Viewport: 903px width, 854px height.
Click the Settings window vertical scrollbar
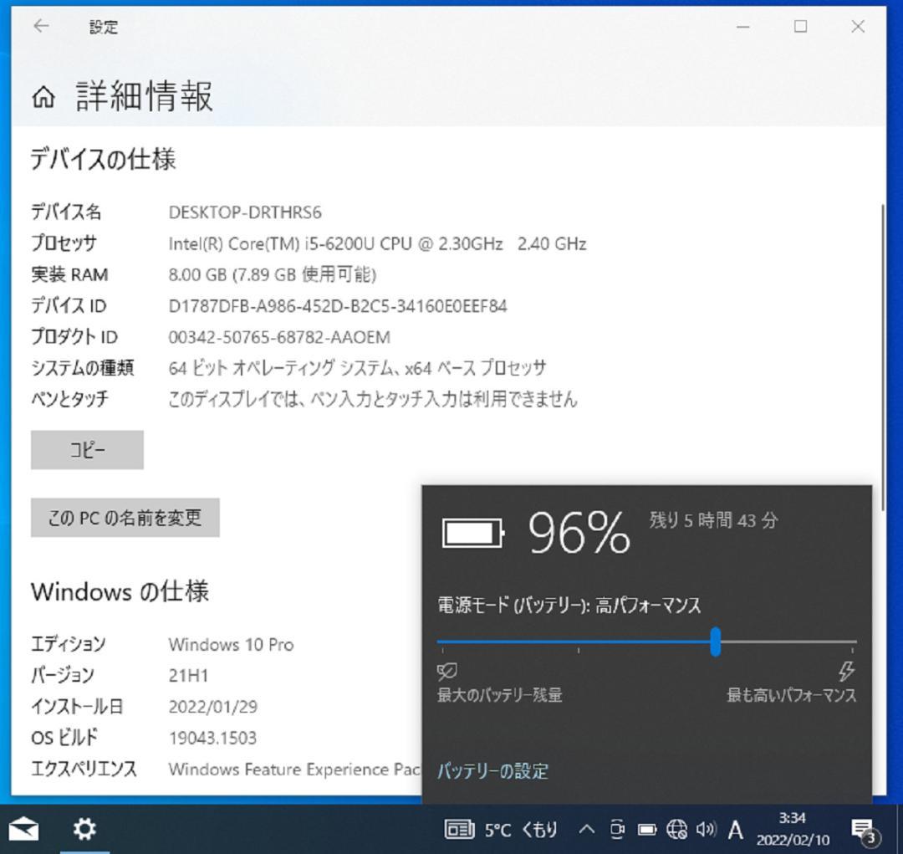882,357
